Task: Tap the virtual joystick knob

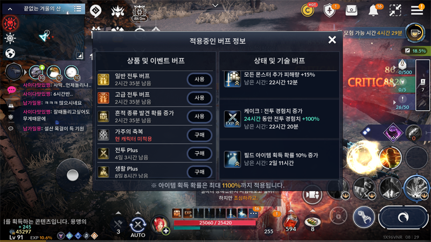Action: (x=73, y=175)
